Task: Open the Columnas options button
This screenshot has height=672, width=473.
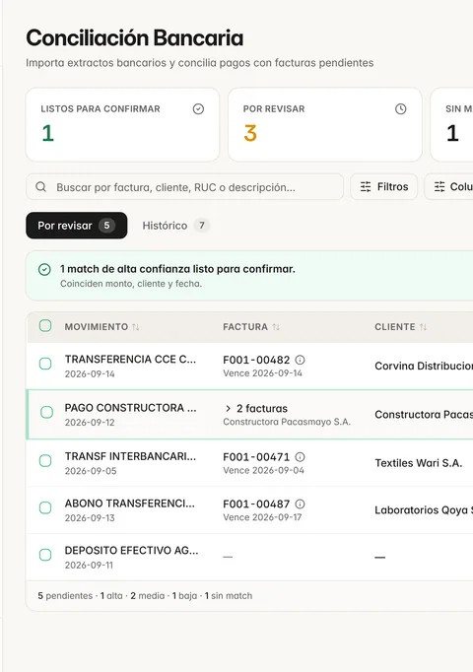Action: (x=448, y=187)
